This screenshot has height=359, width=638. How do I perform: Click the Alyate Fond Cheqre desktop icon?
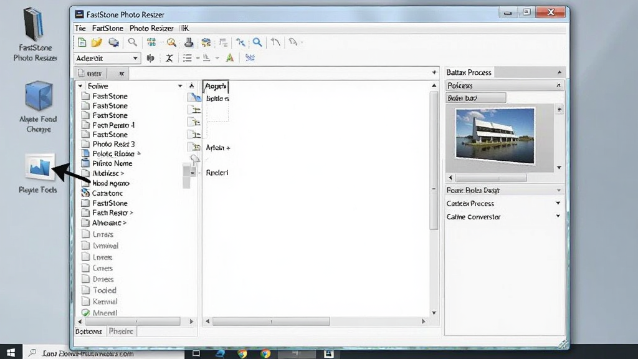[38, 107]
